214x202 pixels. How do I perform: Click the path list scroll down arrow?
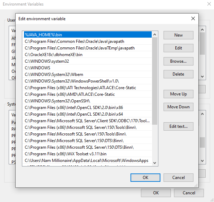point(154,163)
